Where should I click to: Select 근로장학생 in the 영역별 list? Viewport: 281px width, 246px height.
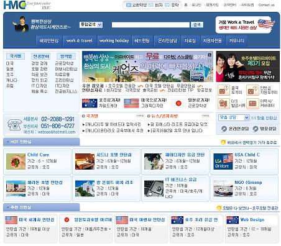click(x=64, y=63)
